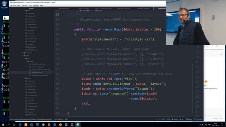
Task: Launch Microsoft Edge from the taskbar
Action: point(20,125)
